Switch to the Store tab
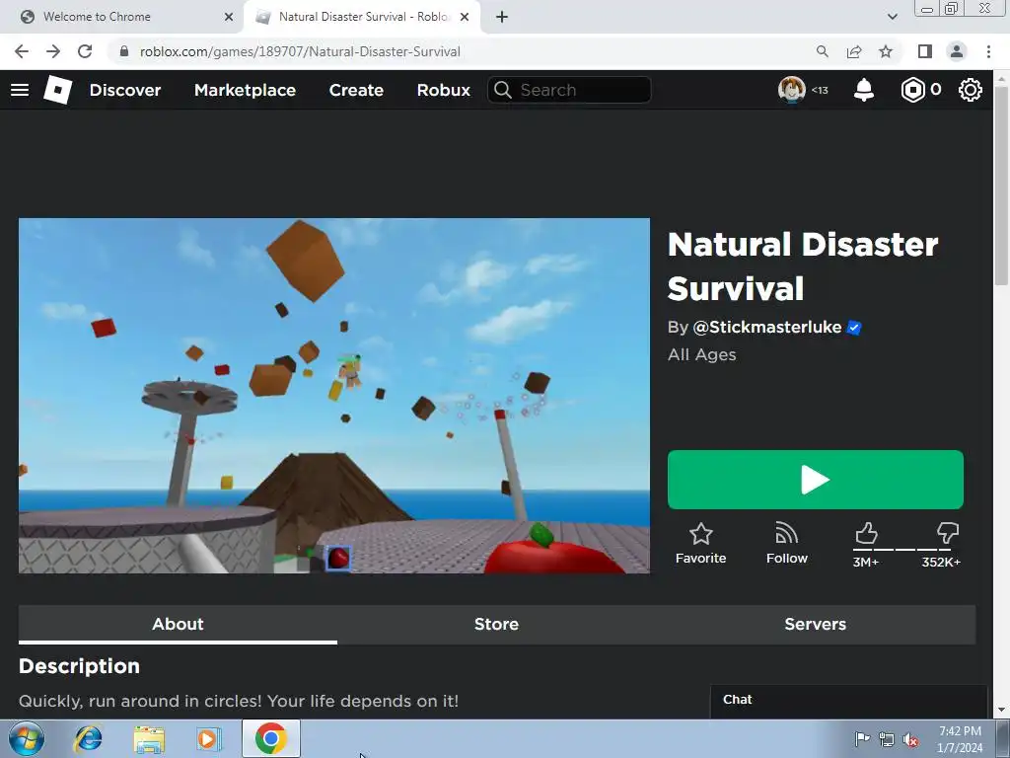The width and height of the screenshot is (1010, 758). pos(497,624)
